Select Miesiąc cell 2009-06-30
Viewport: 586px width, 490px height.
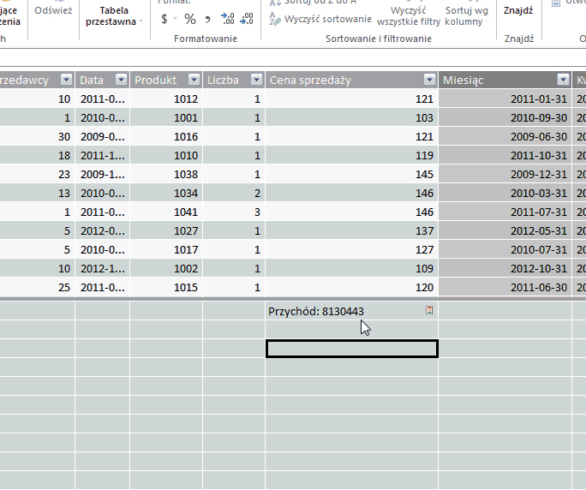(505, 136)
